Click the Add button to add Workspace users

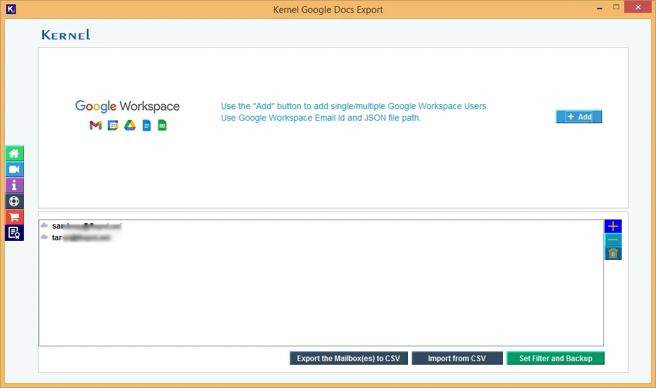tap(578, 116)
